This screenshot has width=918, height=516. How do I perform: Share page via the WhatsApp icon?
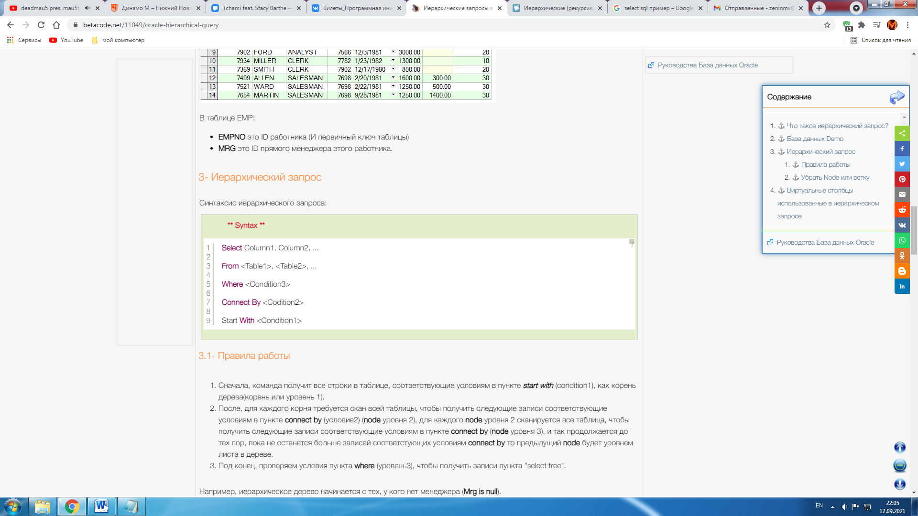tap(902, 240)
